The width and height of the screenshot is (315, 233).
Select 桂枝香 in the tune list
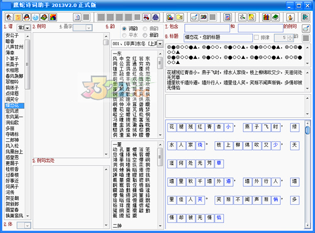click(12, 169)
